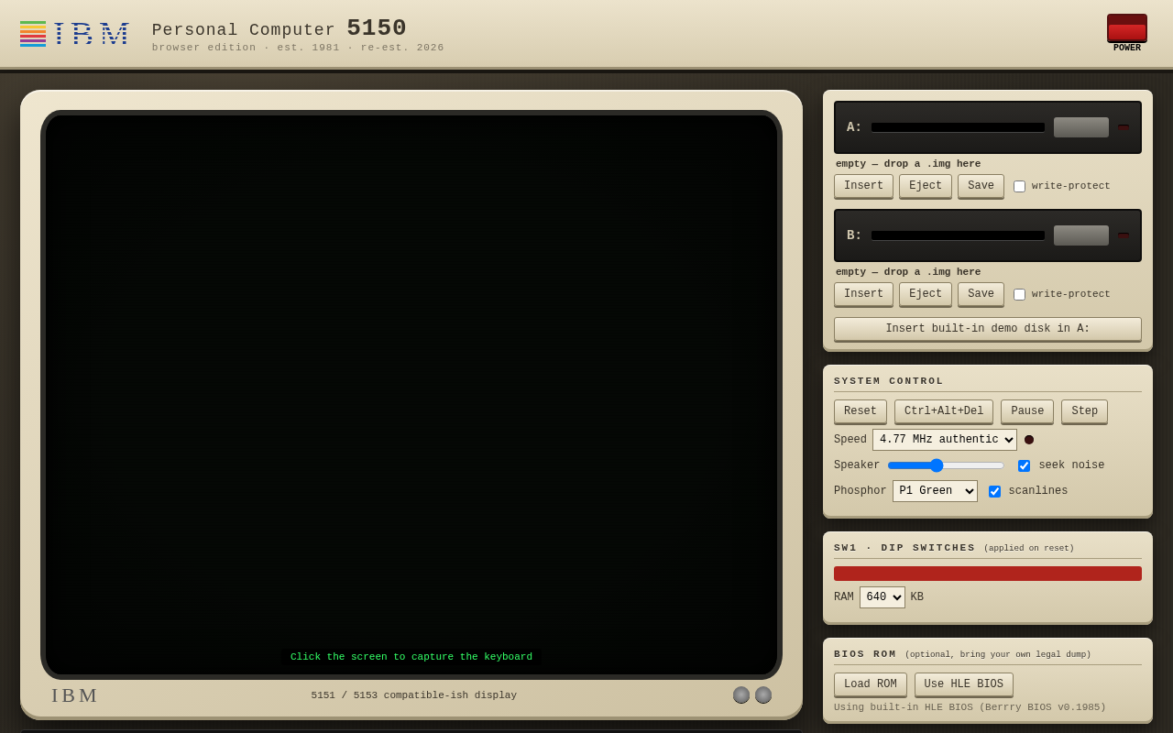Open the RAM size dropdown
The width and height of the screenshot is (1173, 733).
[882, 597]
